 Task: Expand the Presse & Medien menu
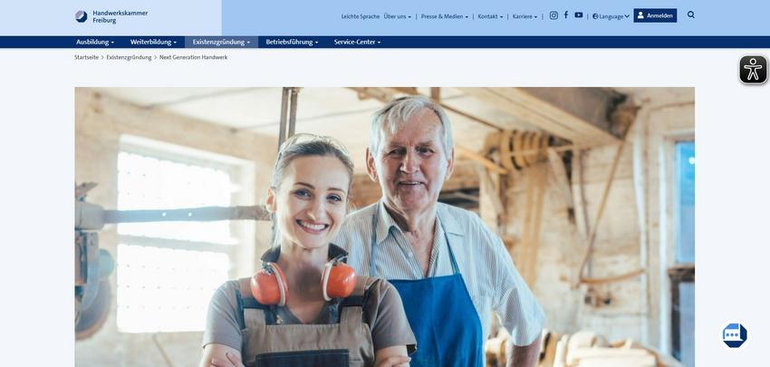coord(445,16)
